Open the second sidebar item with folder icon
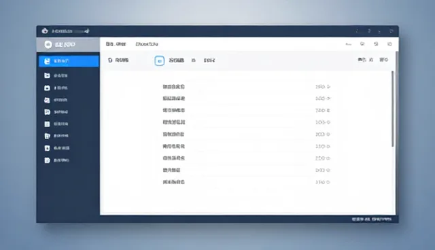 point(47,75)
